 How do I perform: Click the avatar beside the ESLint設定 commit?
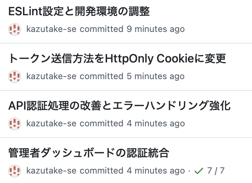click(x=14, y=29)
